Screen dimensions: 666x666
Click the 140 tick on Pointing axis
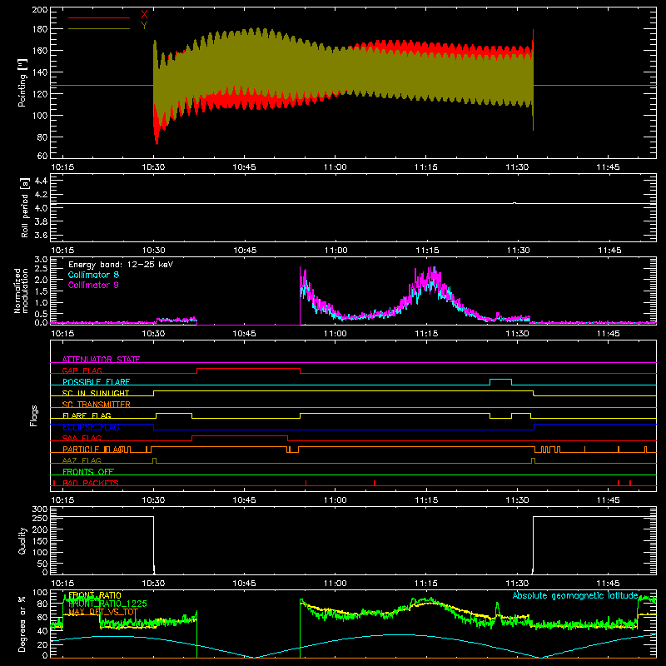[39, 72]
